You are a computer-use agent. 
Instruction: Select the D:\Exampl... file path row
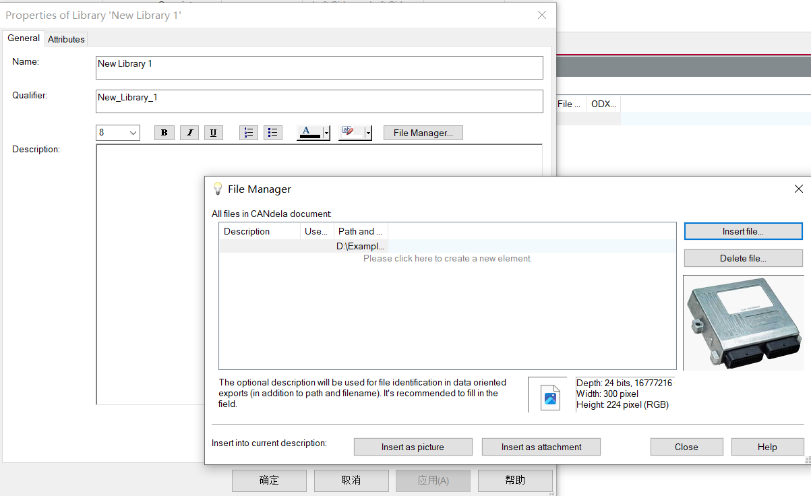[448, 246]
